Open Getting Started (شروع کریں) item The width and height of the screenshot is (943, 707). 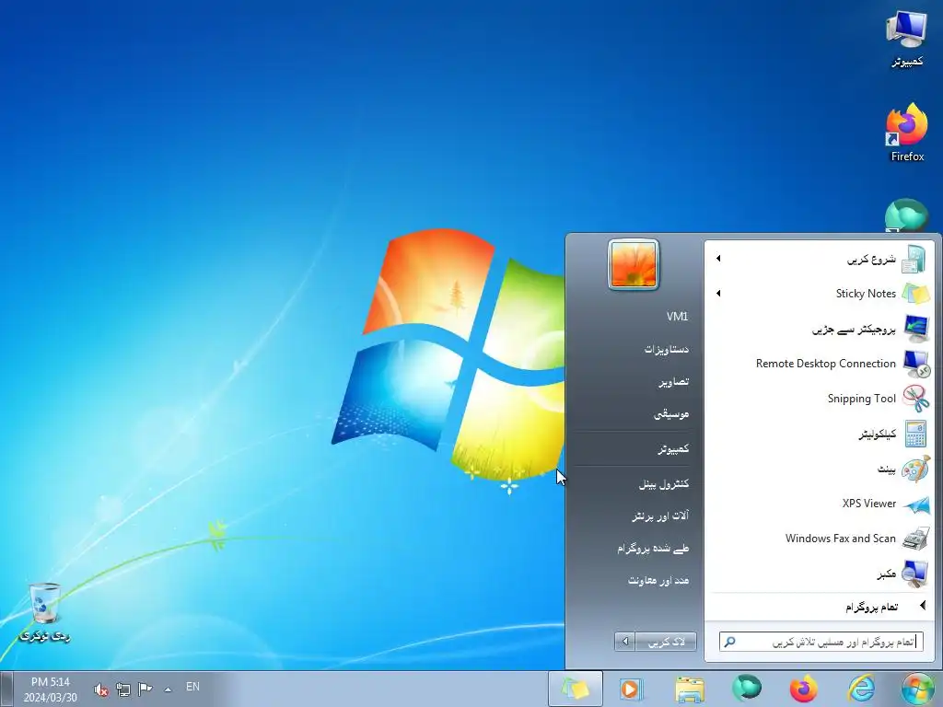(821, 259)
